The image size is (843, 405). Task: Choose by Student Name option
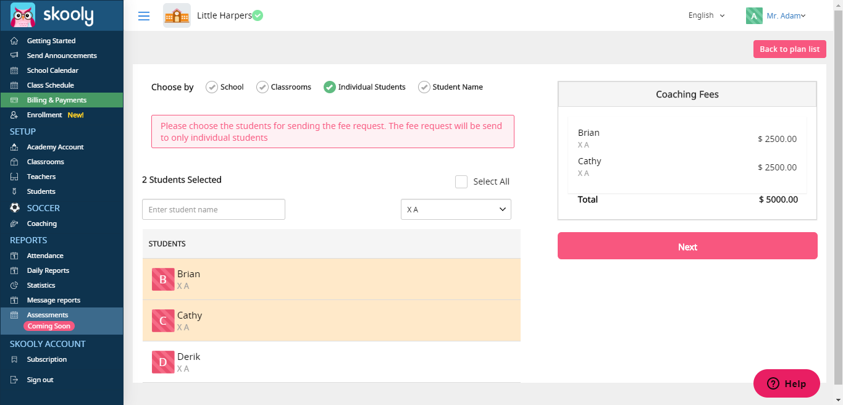click(451, 87)
